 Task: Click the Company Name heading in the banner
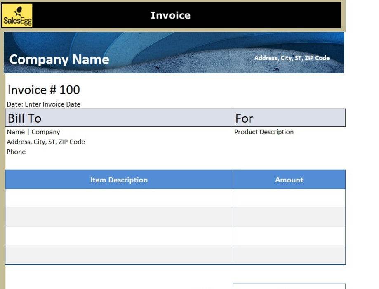[x=59, y=59]
